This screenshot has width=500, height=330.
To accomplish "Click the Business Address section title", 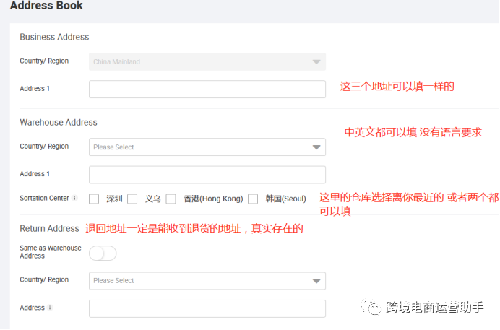I will pos(54,37).
